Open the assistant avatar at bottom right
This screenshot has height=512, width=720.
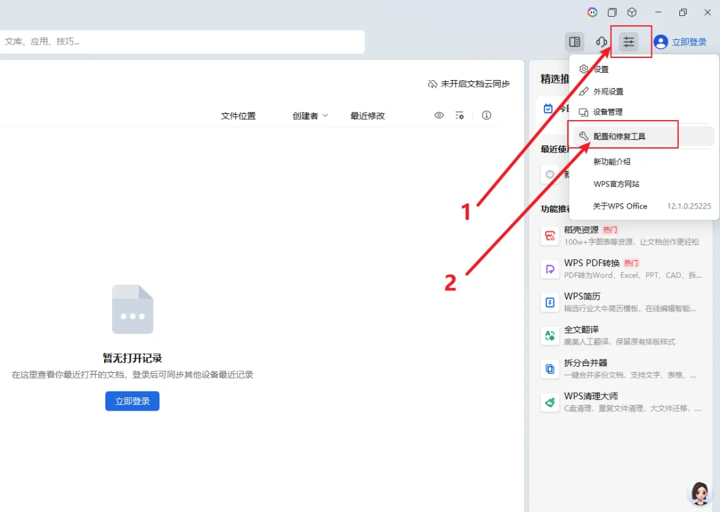point(700,493)
